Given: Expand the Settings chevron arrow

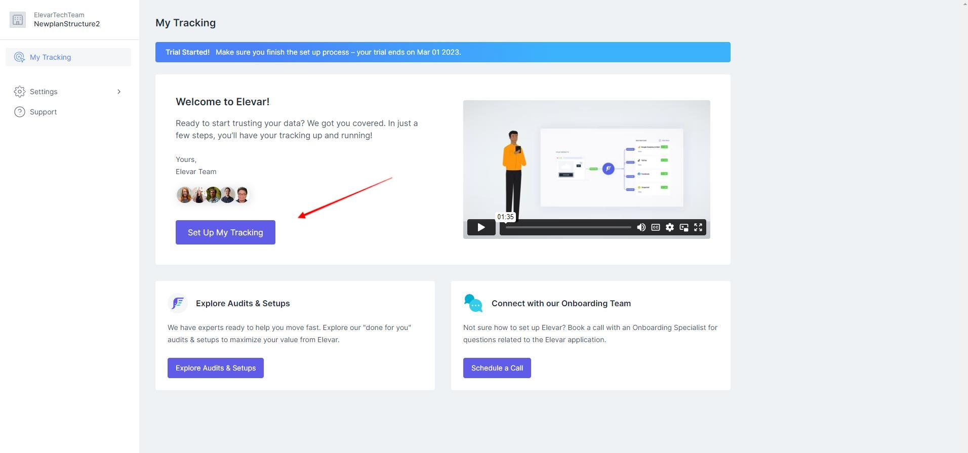Looking at the screenshot, I should point(119,92).
